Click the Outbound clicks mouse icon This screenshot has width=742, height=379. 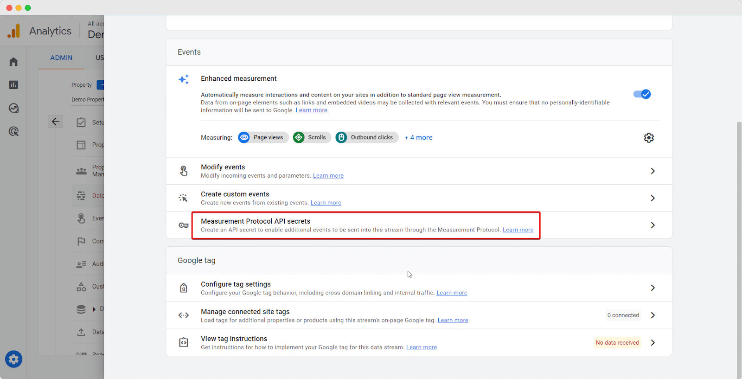click(341, 137)
